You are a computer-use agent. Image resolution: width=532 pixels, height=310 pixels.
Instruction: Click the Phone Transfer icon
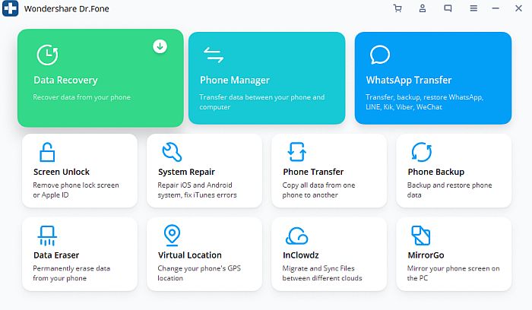coord(297,152)
